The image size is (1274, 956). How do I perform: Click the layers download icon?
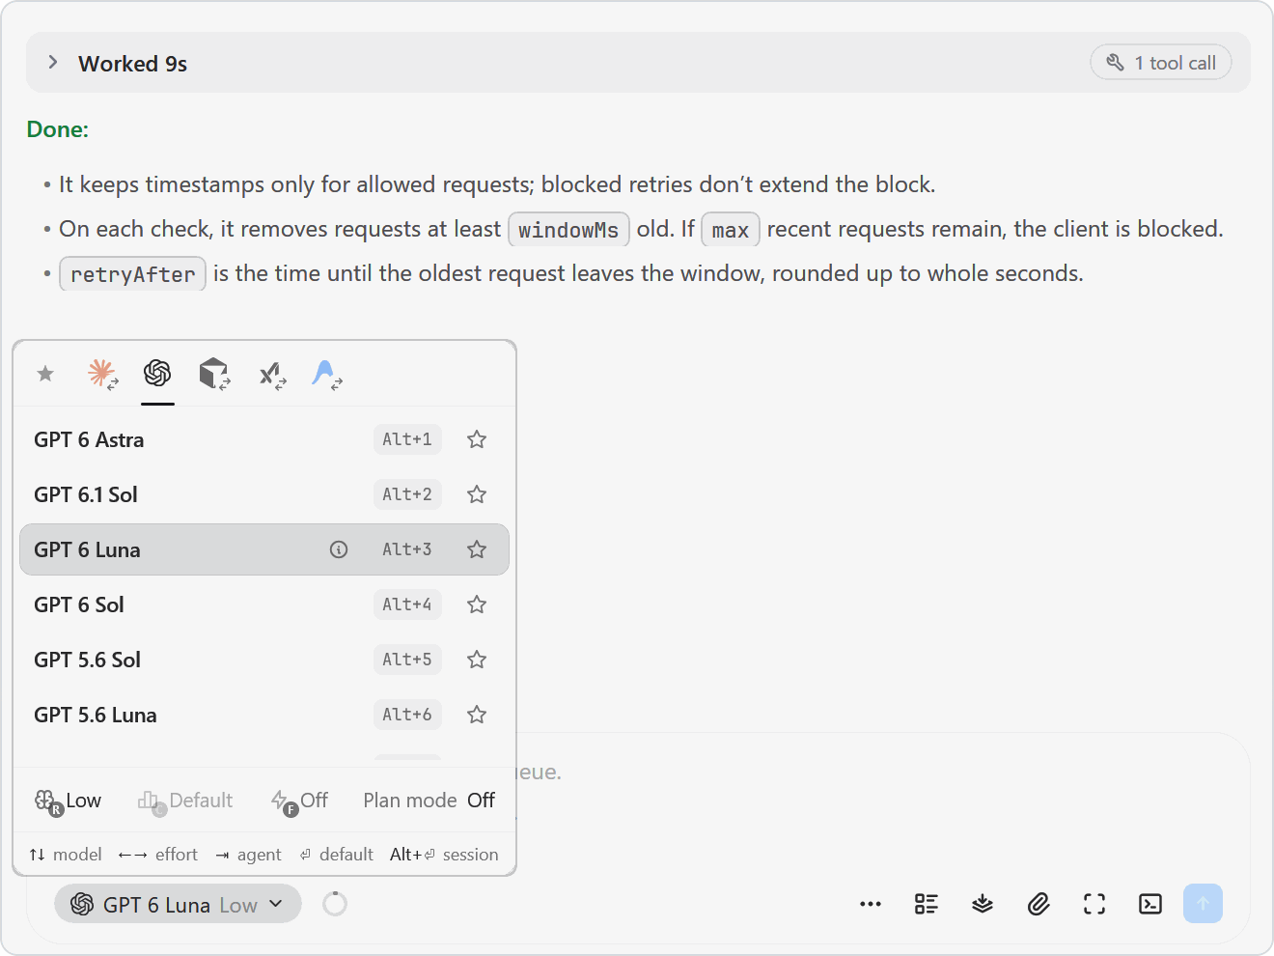click(x=983, y=905)
